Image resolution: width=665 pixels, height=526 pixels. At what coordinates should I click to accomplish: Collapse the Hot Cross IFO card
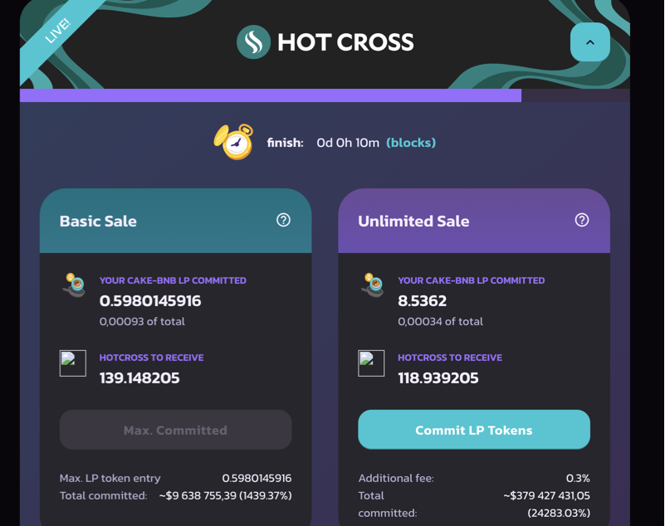point(590,42)
